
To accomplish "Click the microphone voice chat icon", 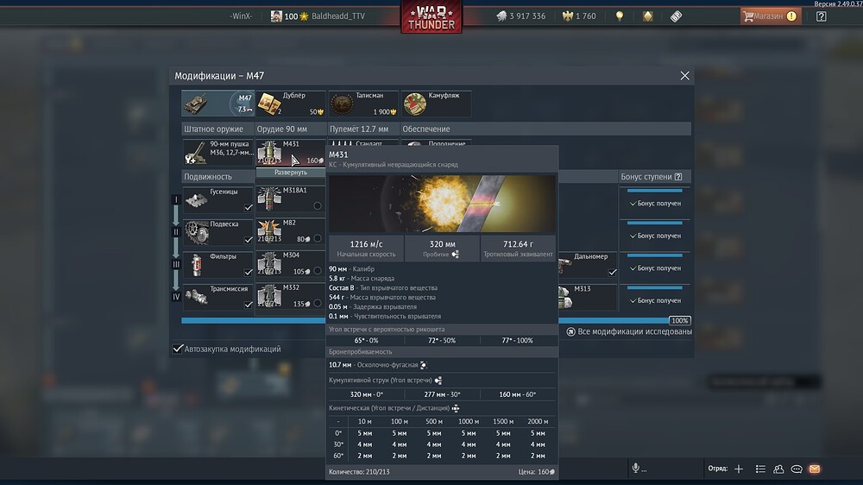I will pyautogui.click(x=636, y=469).
